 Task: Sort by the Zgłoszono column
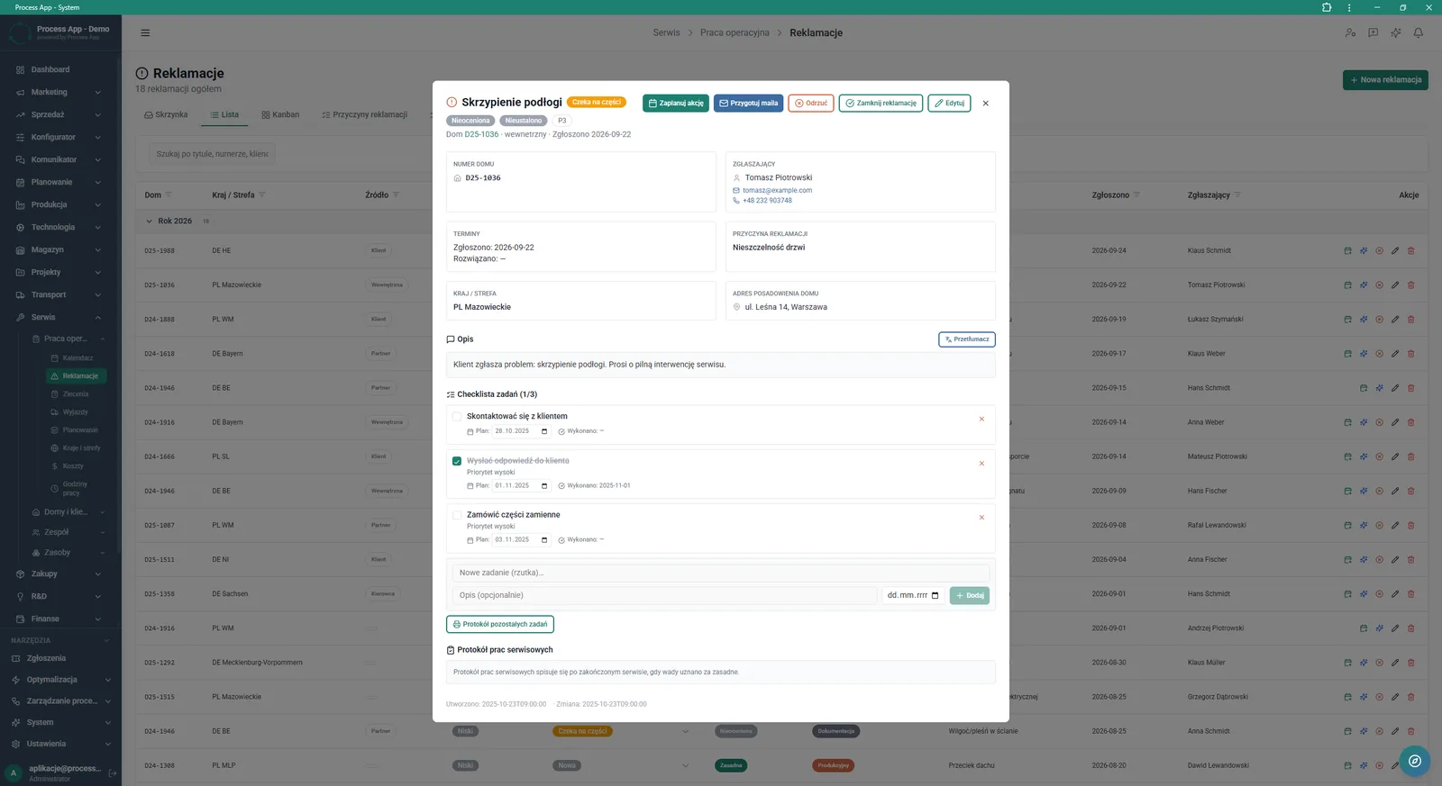point(1110,195)
